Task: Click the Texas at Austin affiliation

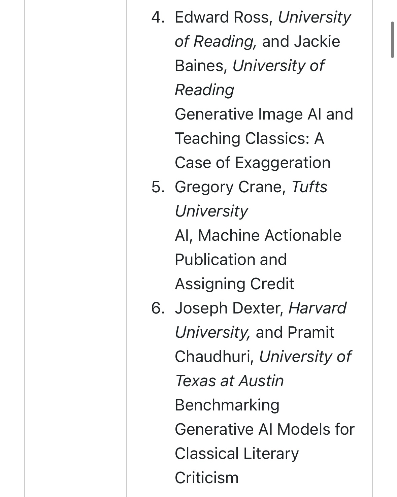Action: click(x=229, y=381)
